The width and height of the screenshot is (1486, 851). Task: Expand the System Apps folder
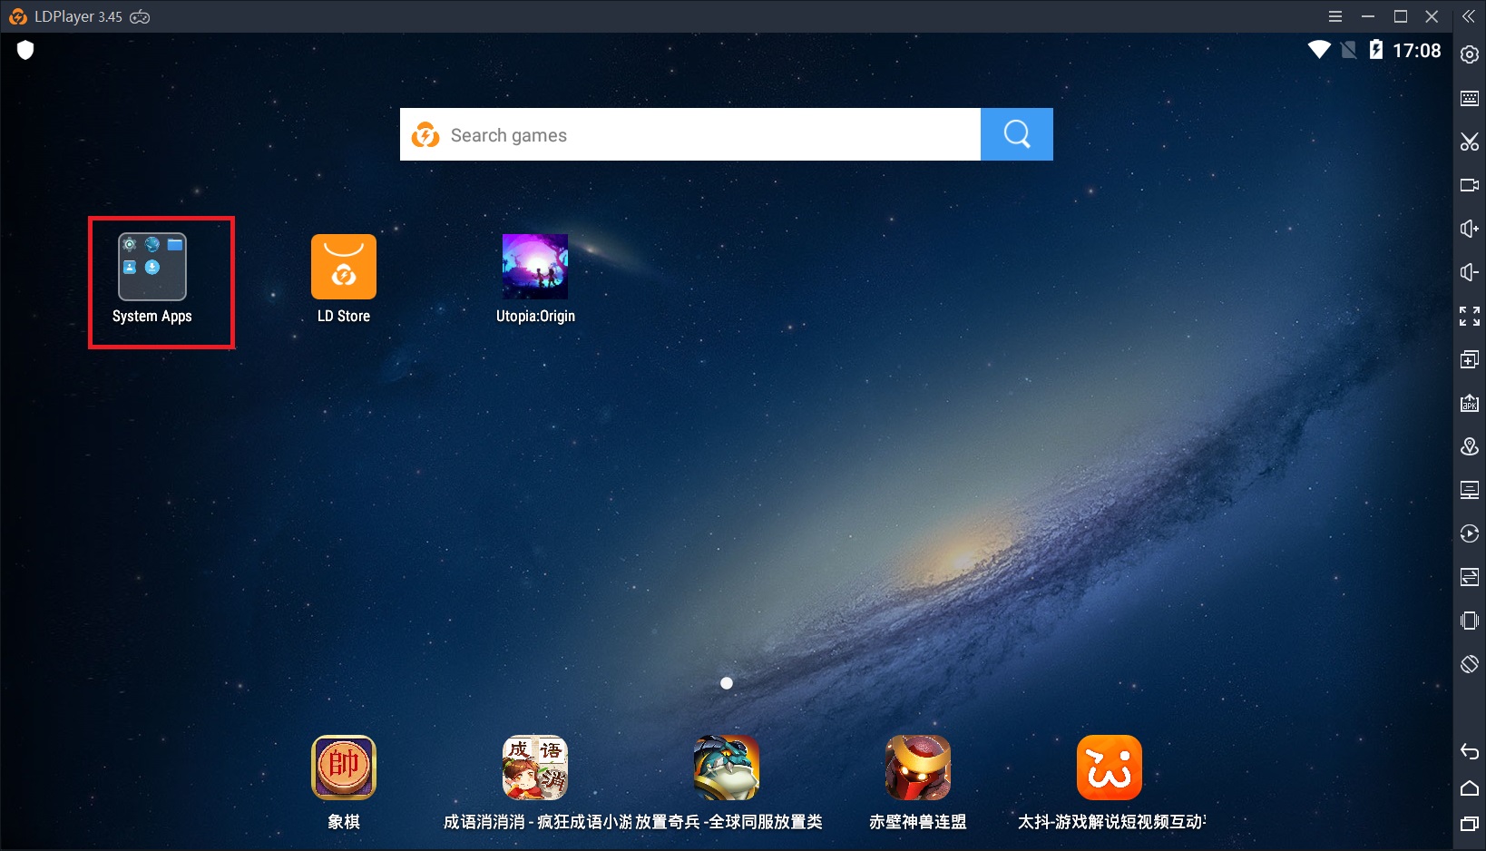[x=152, y=267]
